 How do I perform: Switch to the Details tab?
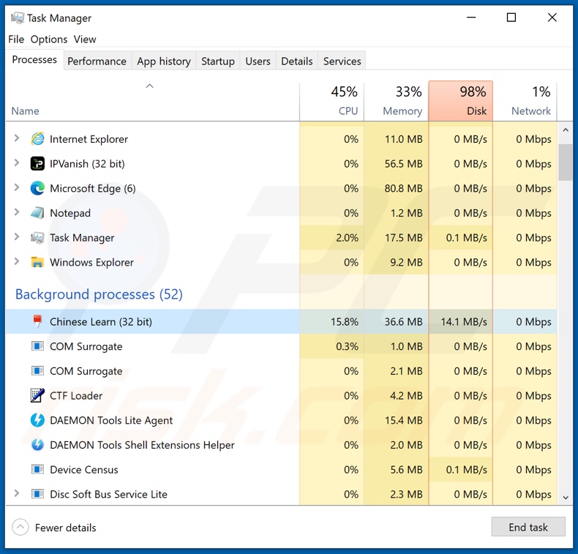pyautogui.click(x=297, y=61)
